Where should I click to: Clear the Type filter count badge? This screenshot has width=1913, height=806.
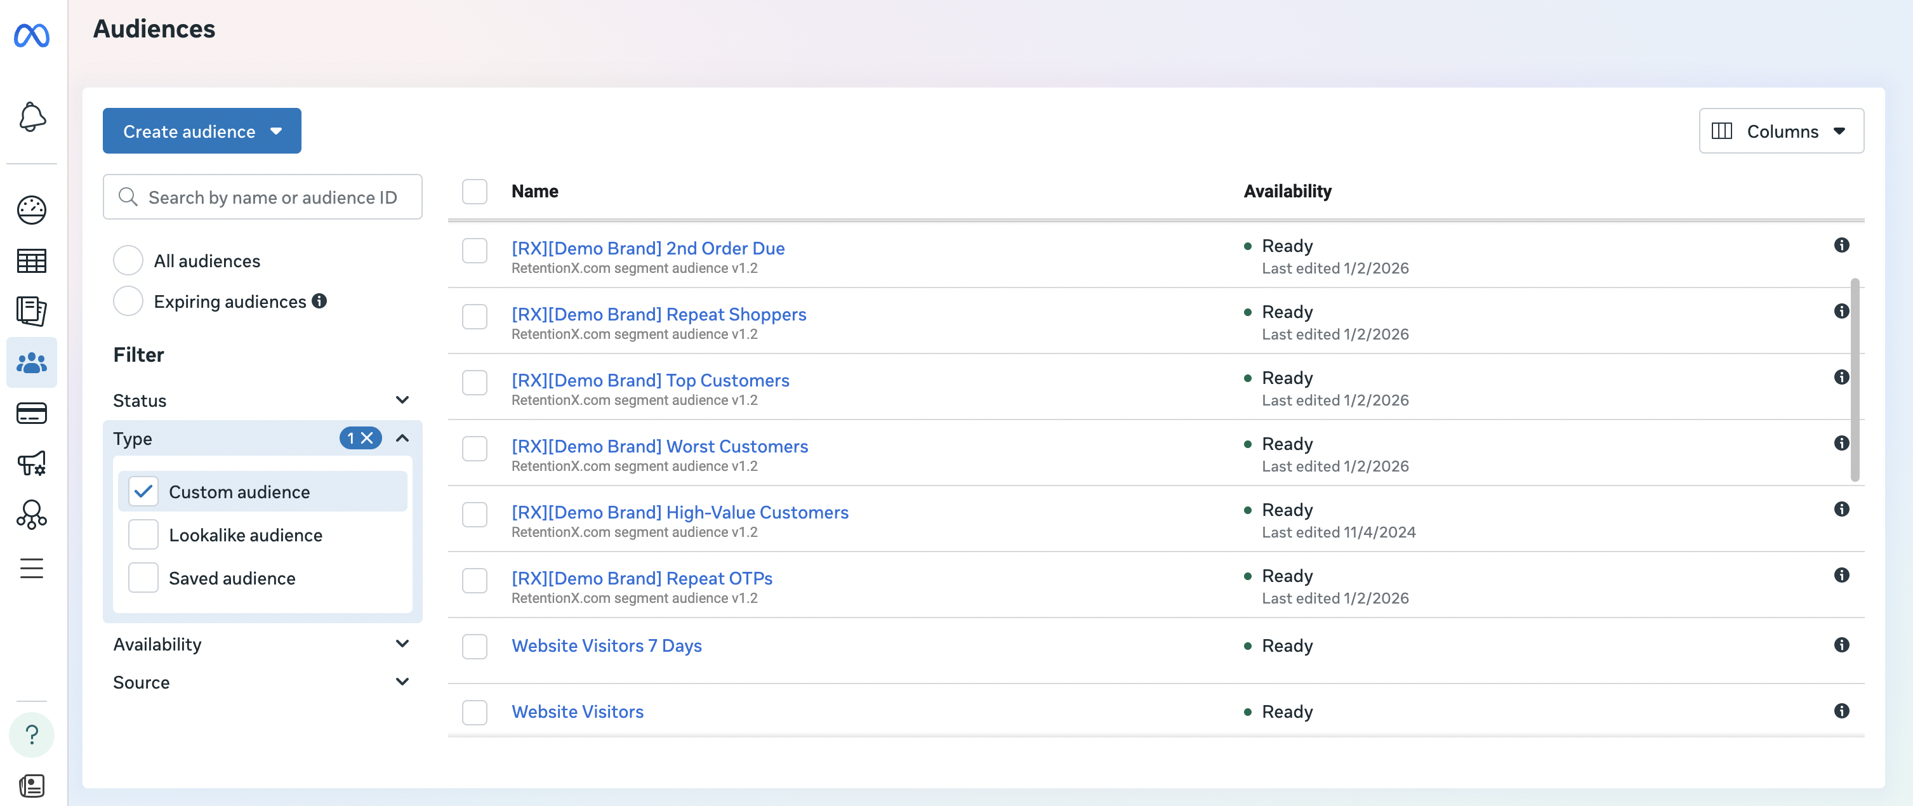click(x=367, y=439)
